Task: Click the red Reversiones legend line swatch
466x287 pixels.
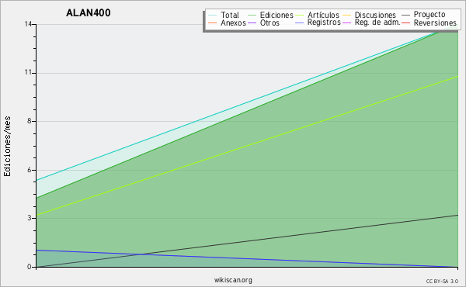Action: 405,22
